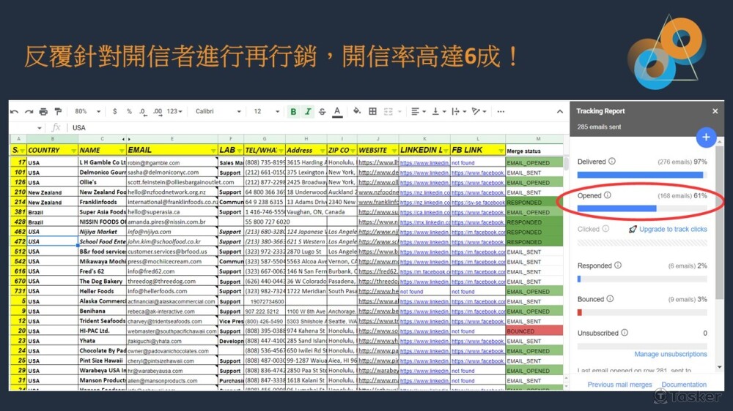Click the Responded info icon
This screenshot has height=411, width=733.
click(x=617, y=265)
